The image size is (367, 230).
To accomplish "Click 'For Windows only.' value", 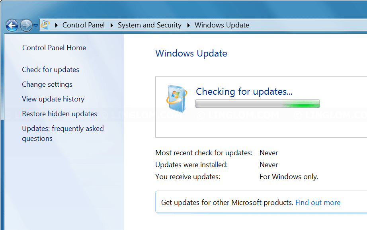I will [x=289, y=177].
